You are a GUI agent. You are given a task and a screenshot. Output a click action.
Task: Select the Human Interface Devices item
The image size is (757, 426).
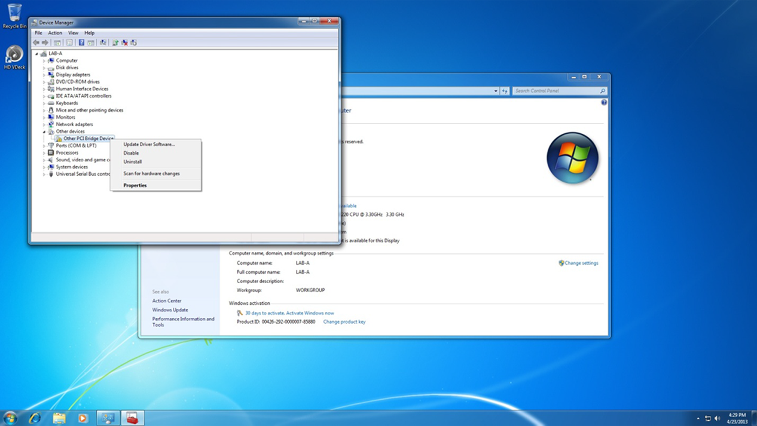click(82, 89)
